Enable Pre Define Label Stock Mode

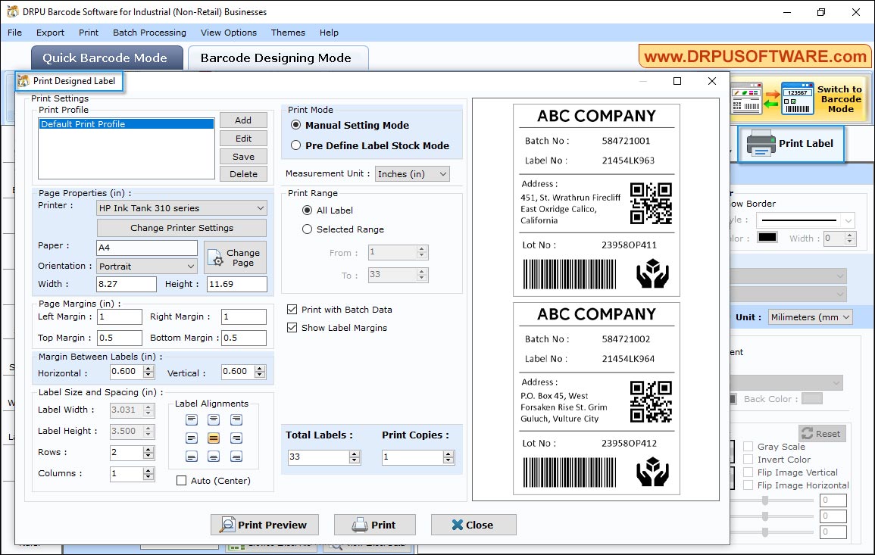point(295,145)
